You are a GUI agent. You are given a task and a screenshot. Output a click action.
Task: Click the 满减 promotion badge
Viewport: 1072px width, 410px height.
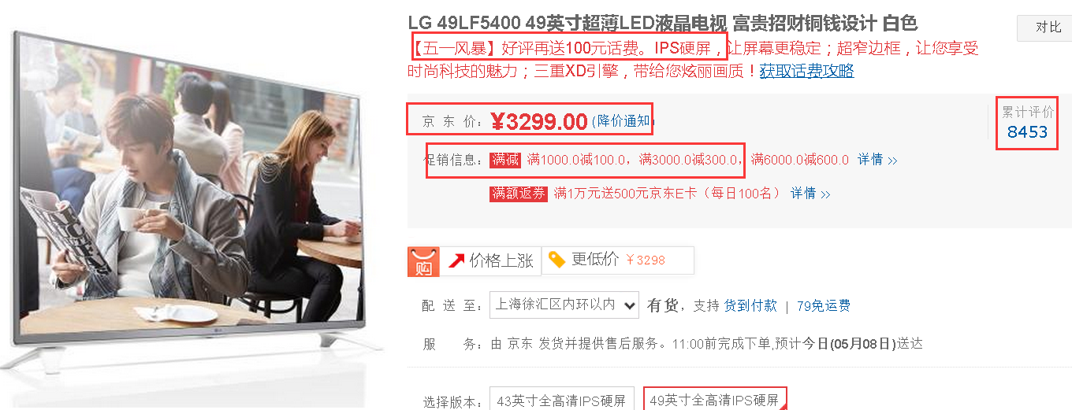(506, 160)
